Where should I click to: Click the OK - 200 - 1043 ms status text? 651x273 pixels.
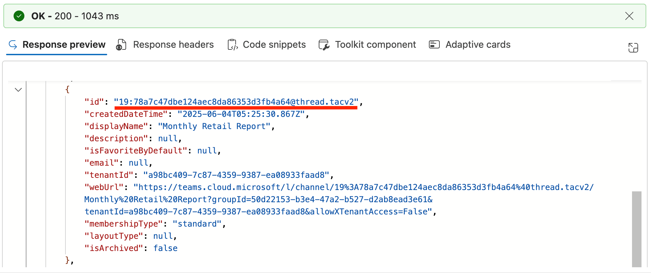coord(75,16)
